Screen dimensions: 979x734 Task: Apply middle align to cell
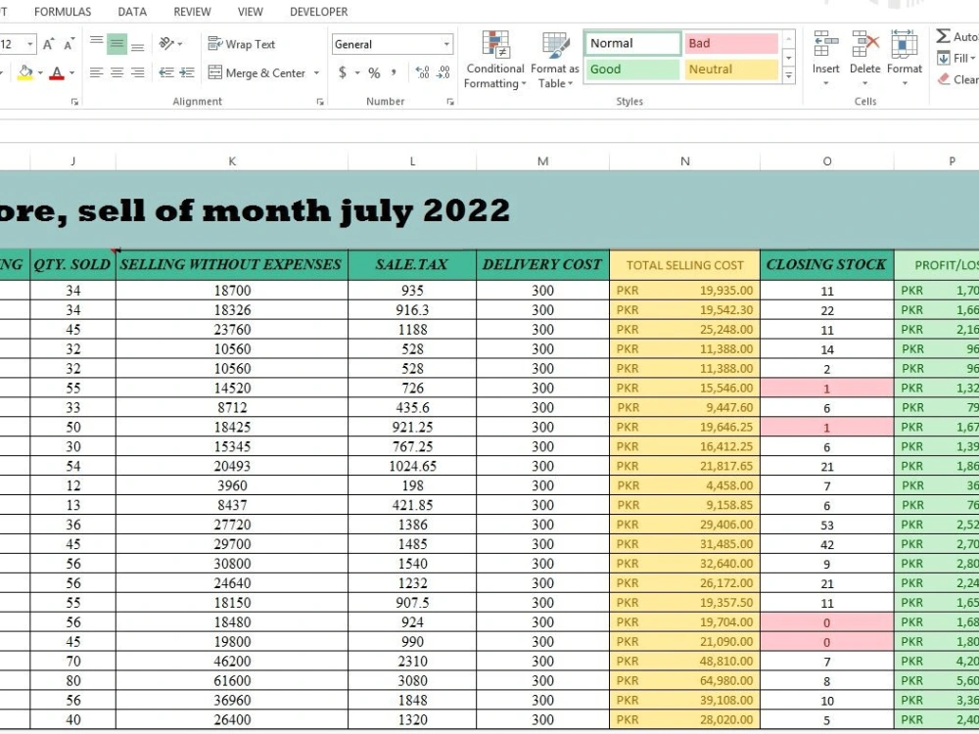117,44
